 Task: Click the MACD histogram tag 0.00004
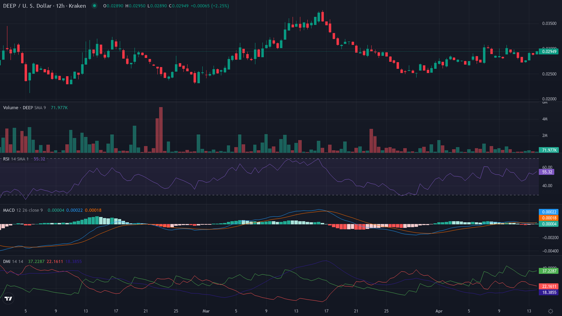[549, 224]
